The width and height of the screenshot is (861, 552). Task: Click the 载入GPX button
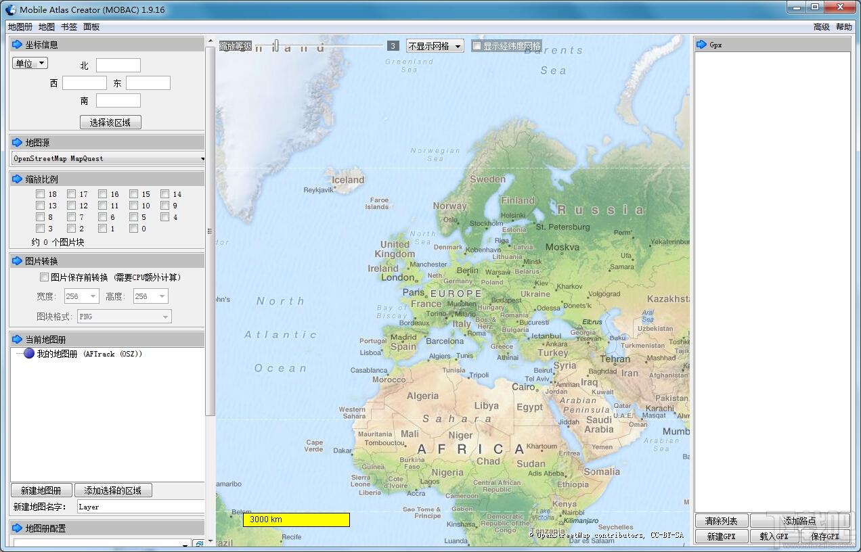click(774, 536)
